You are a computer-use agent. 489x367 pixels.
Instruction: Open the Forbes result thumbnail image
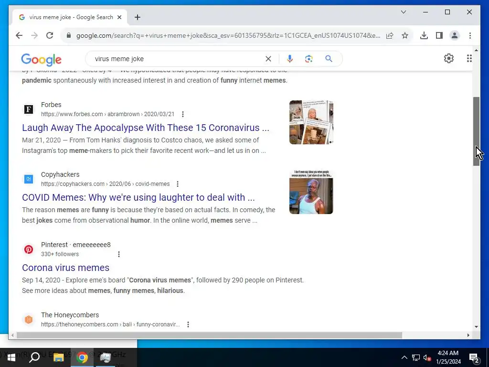click(x=311, y=122)
